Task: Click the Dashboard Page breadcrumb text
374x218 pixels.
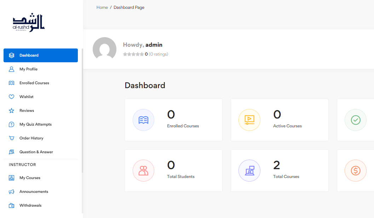Action: [x=129, y=7]
